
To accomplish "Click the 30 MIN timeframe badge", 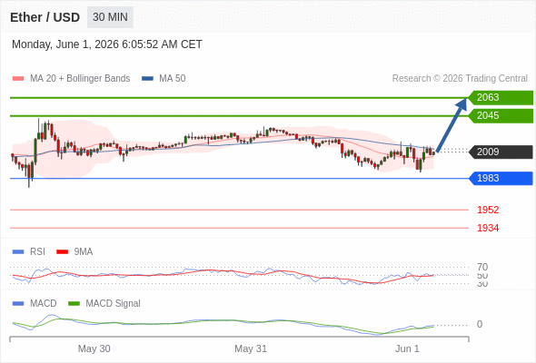I will 110,17.
